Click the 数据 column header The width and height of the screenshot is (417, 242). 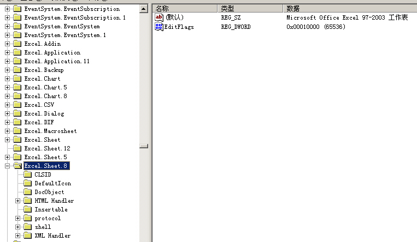click(350, 9)
